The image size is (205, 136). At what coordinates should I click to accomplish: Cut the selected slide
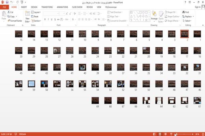[10, 12]
